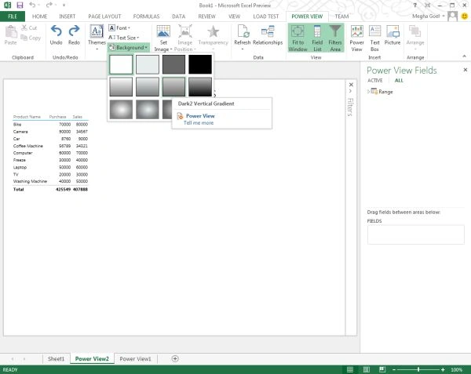Toggle the Filters Area button
This screenshot has height=374, width=471.
coord(335,38)
